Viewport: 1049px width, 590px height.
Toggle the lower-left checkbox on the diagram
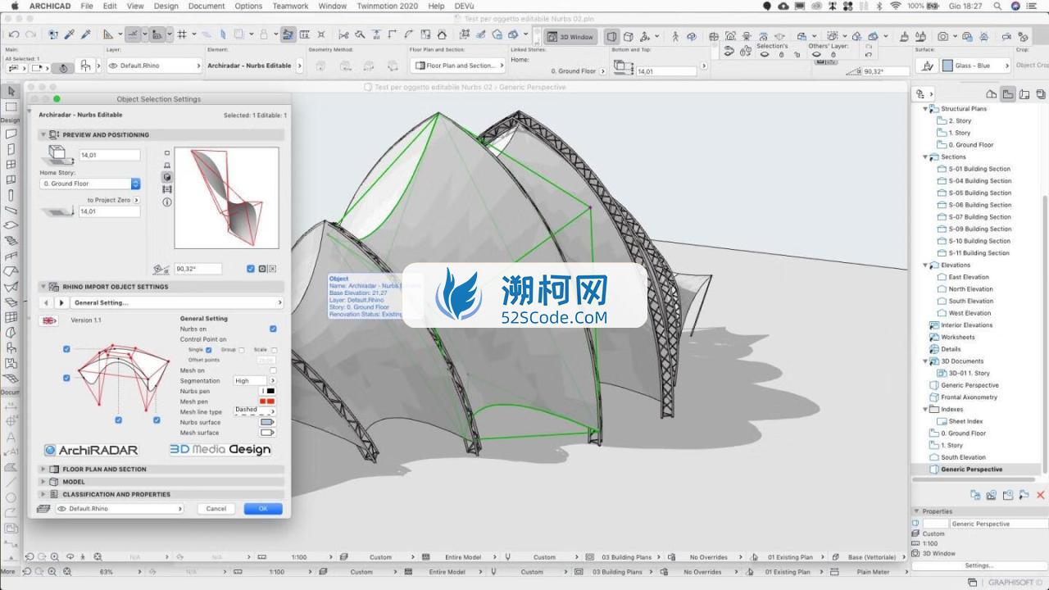(66, 378)
